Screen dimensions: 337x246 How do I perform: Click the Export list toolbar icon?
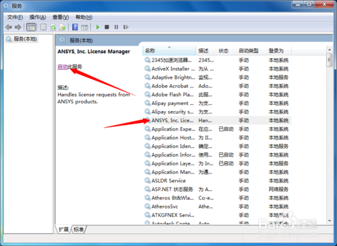(62, 28)
